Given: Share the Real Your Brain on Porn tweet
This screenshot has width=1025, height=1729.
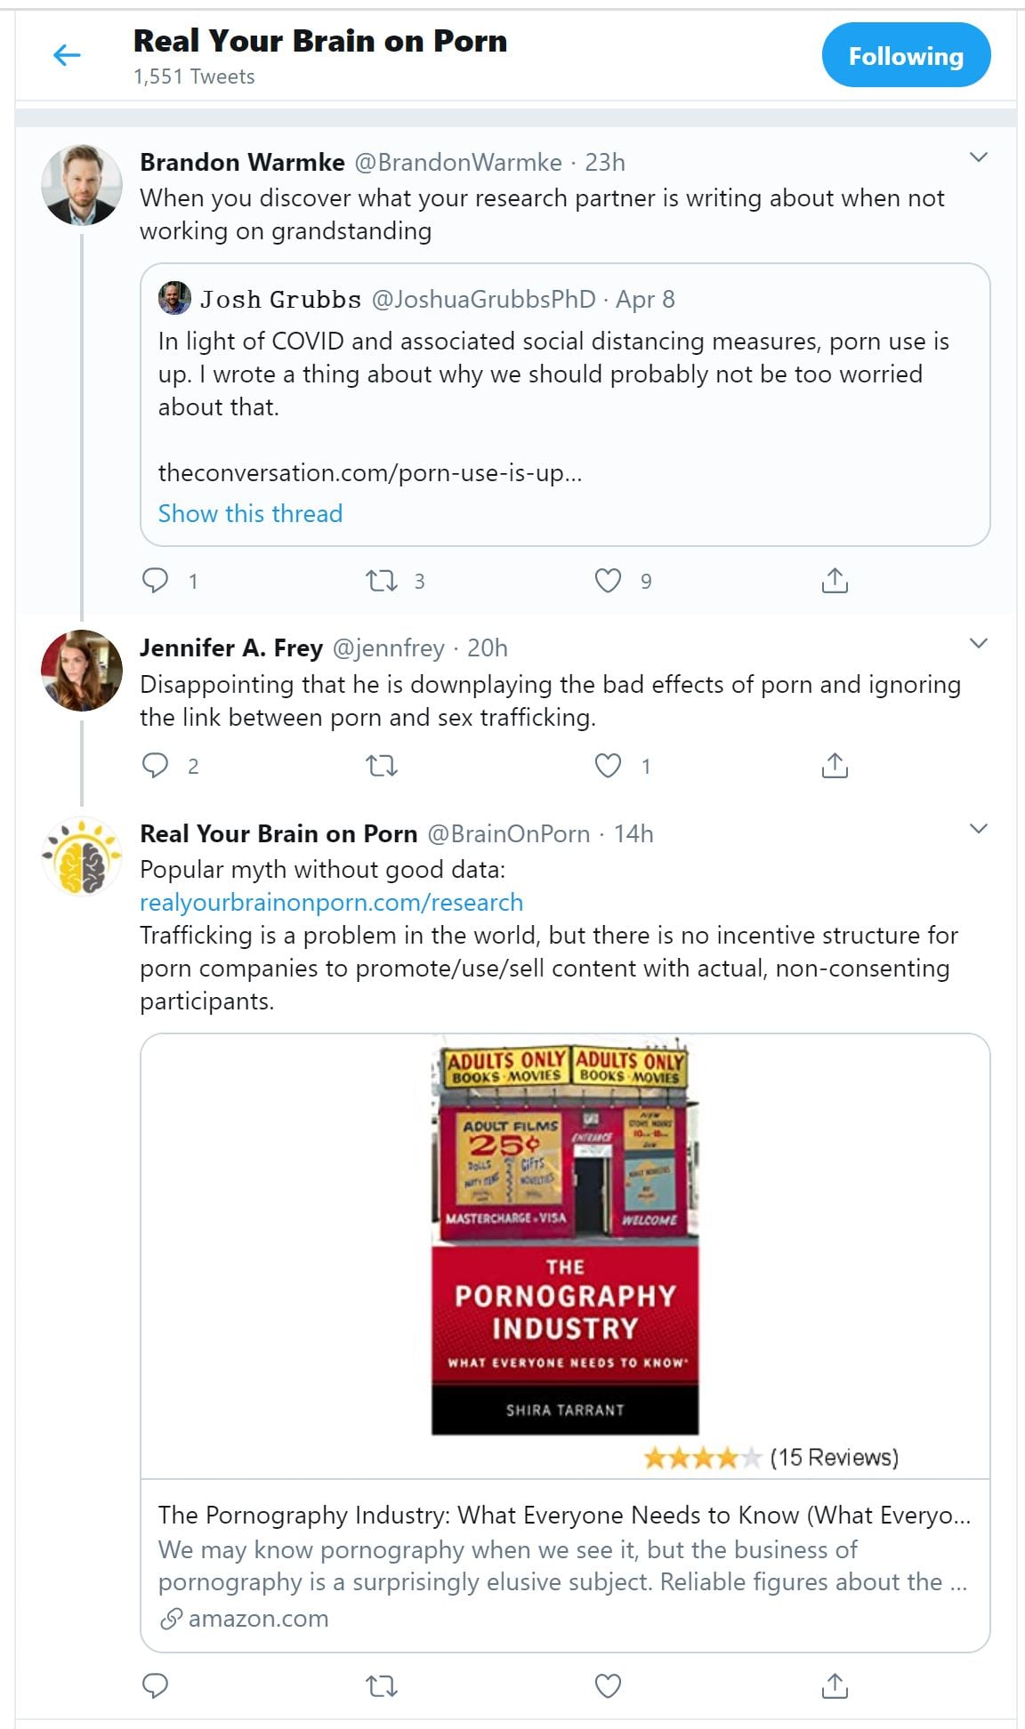Looking at the screenshot, I should [x=835, y=1685].
